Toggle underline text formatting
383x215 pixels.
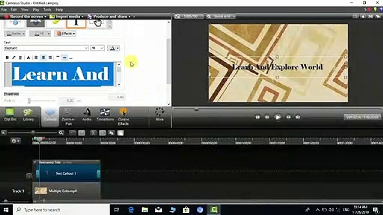[20, 58]
